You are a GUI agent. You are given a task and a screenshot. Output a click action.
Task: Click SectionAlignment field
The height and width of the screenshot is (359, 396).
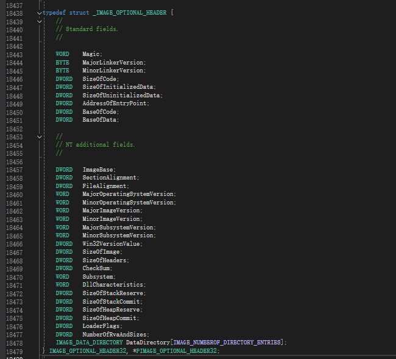coord(109,178)
